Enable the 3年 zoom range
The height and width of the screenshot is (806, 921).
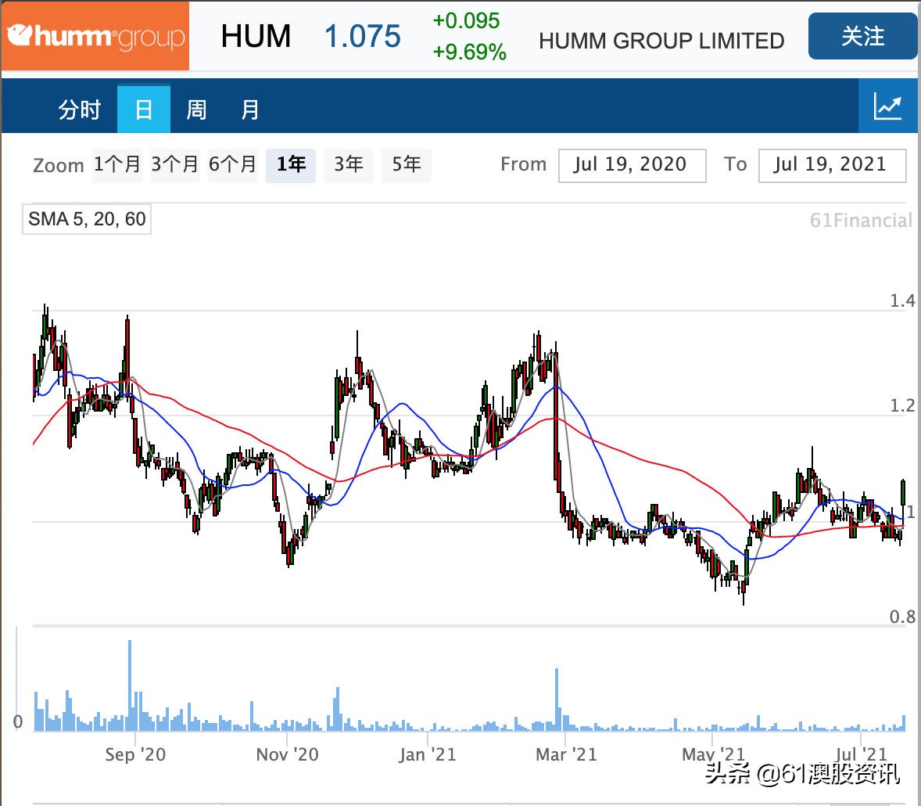click(349, 165)
